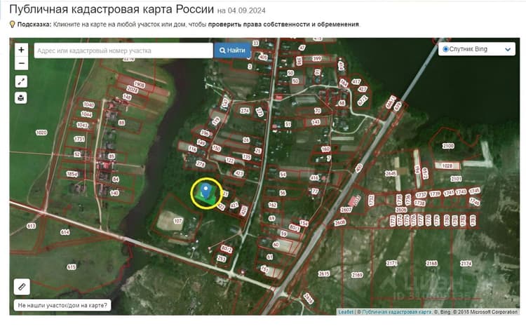Zoom out with the minus button
This screenshot has height=331, width=526.
coord(21,63)
